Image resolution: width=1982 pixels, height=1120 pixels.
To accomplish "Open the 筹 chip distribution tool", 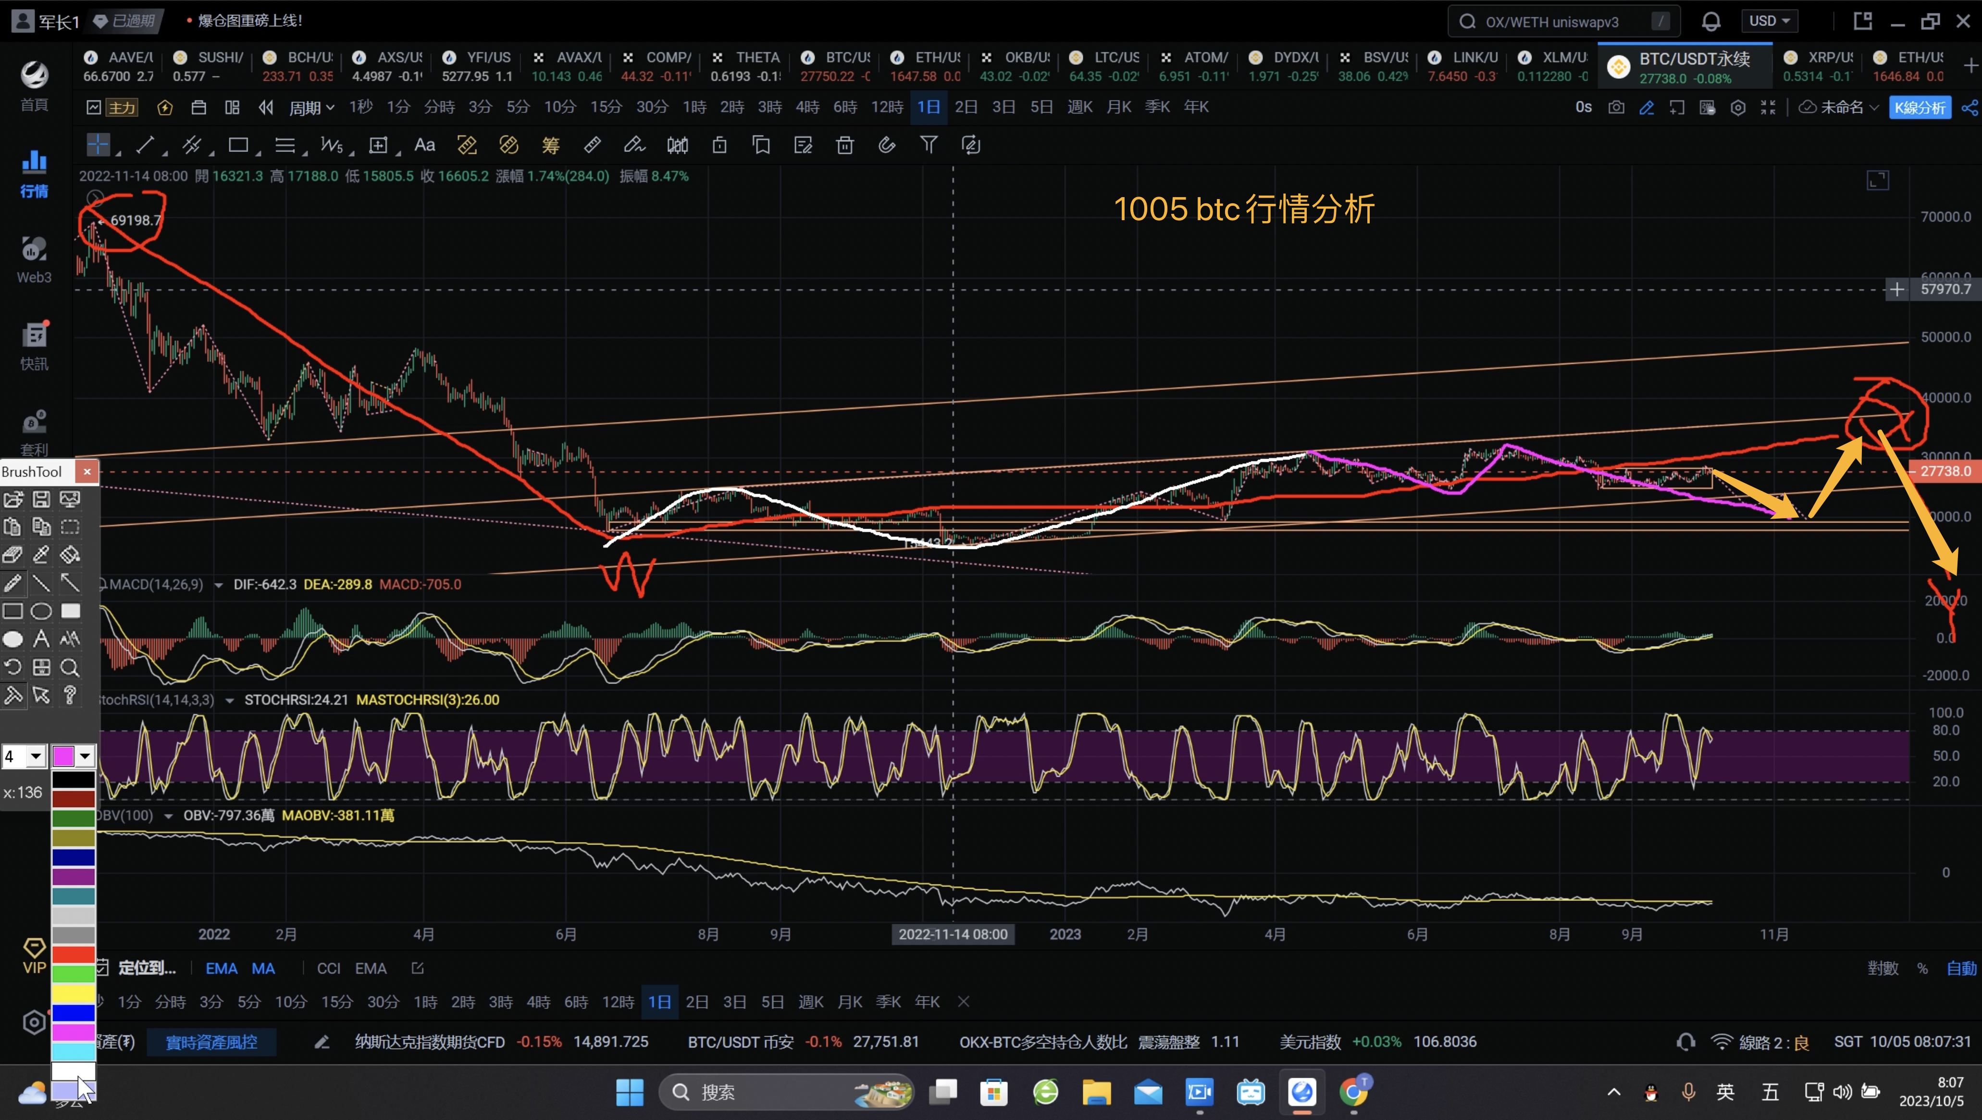I will (550, 145).
